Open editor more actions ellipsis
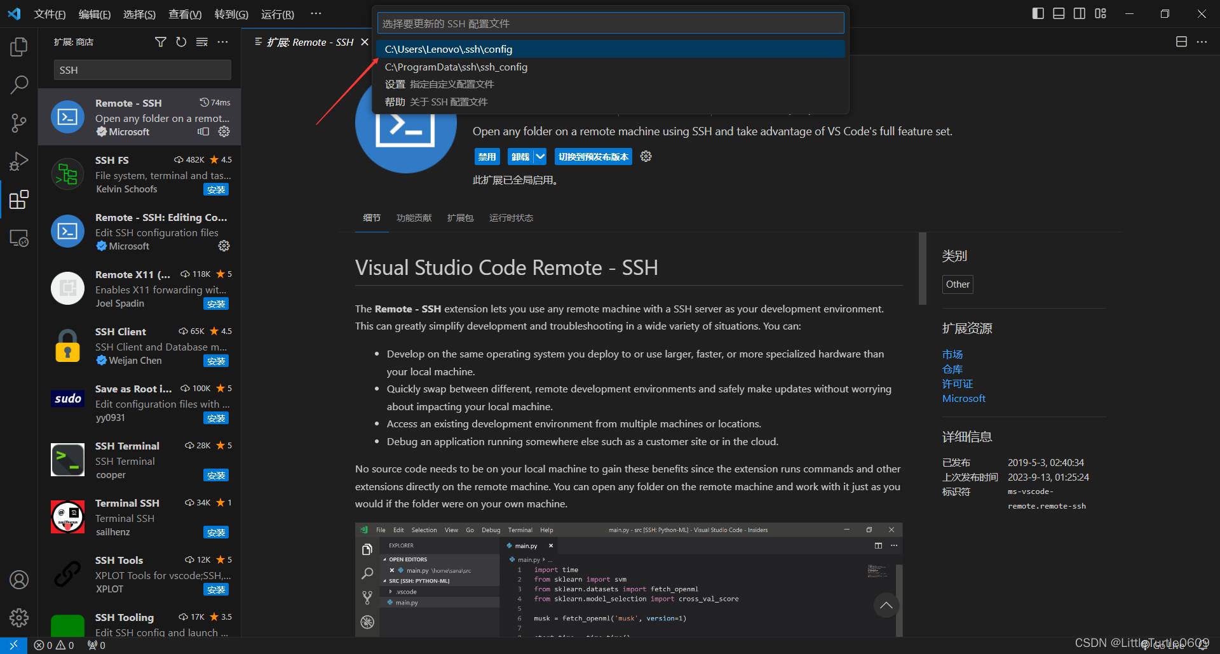This screenshot has width=1220, height=654. click(x=1202, y=42)
